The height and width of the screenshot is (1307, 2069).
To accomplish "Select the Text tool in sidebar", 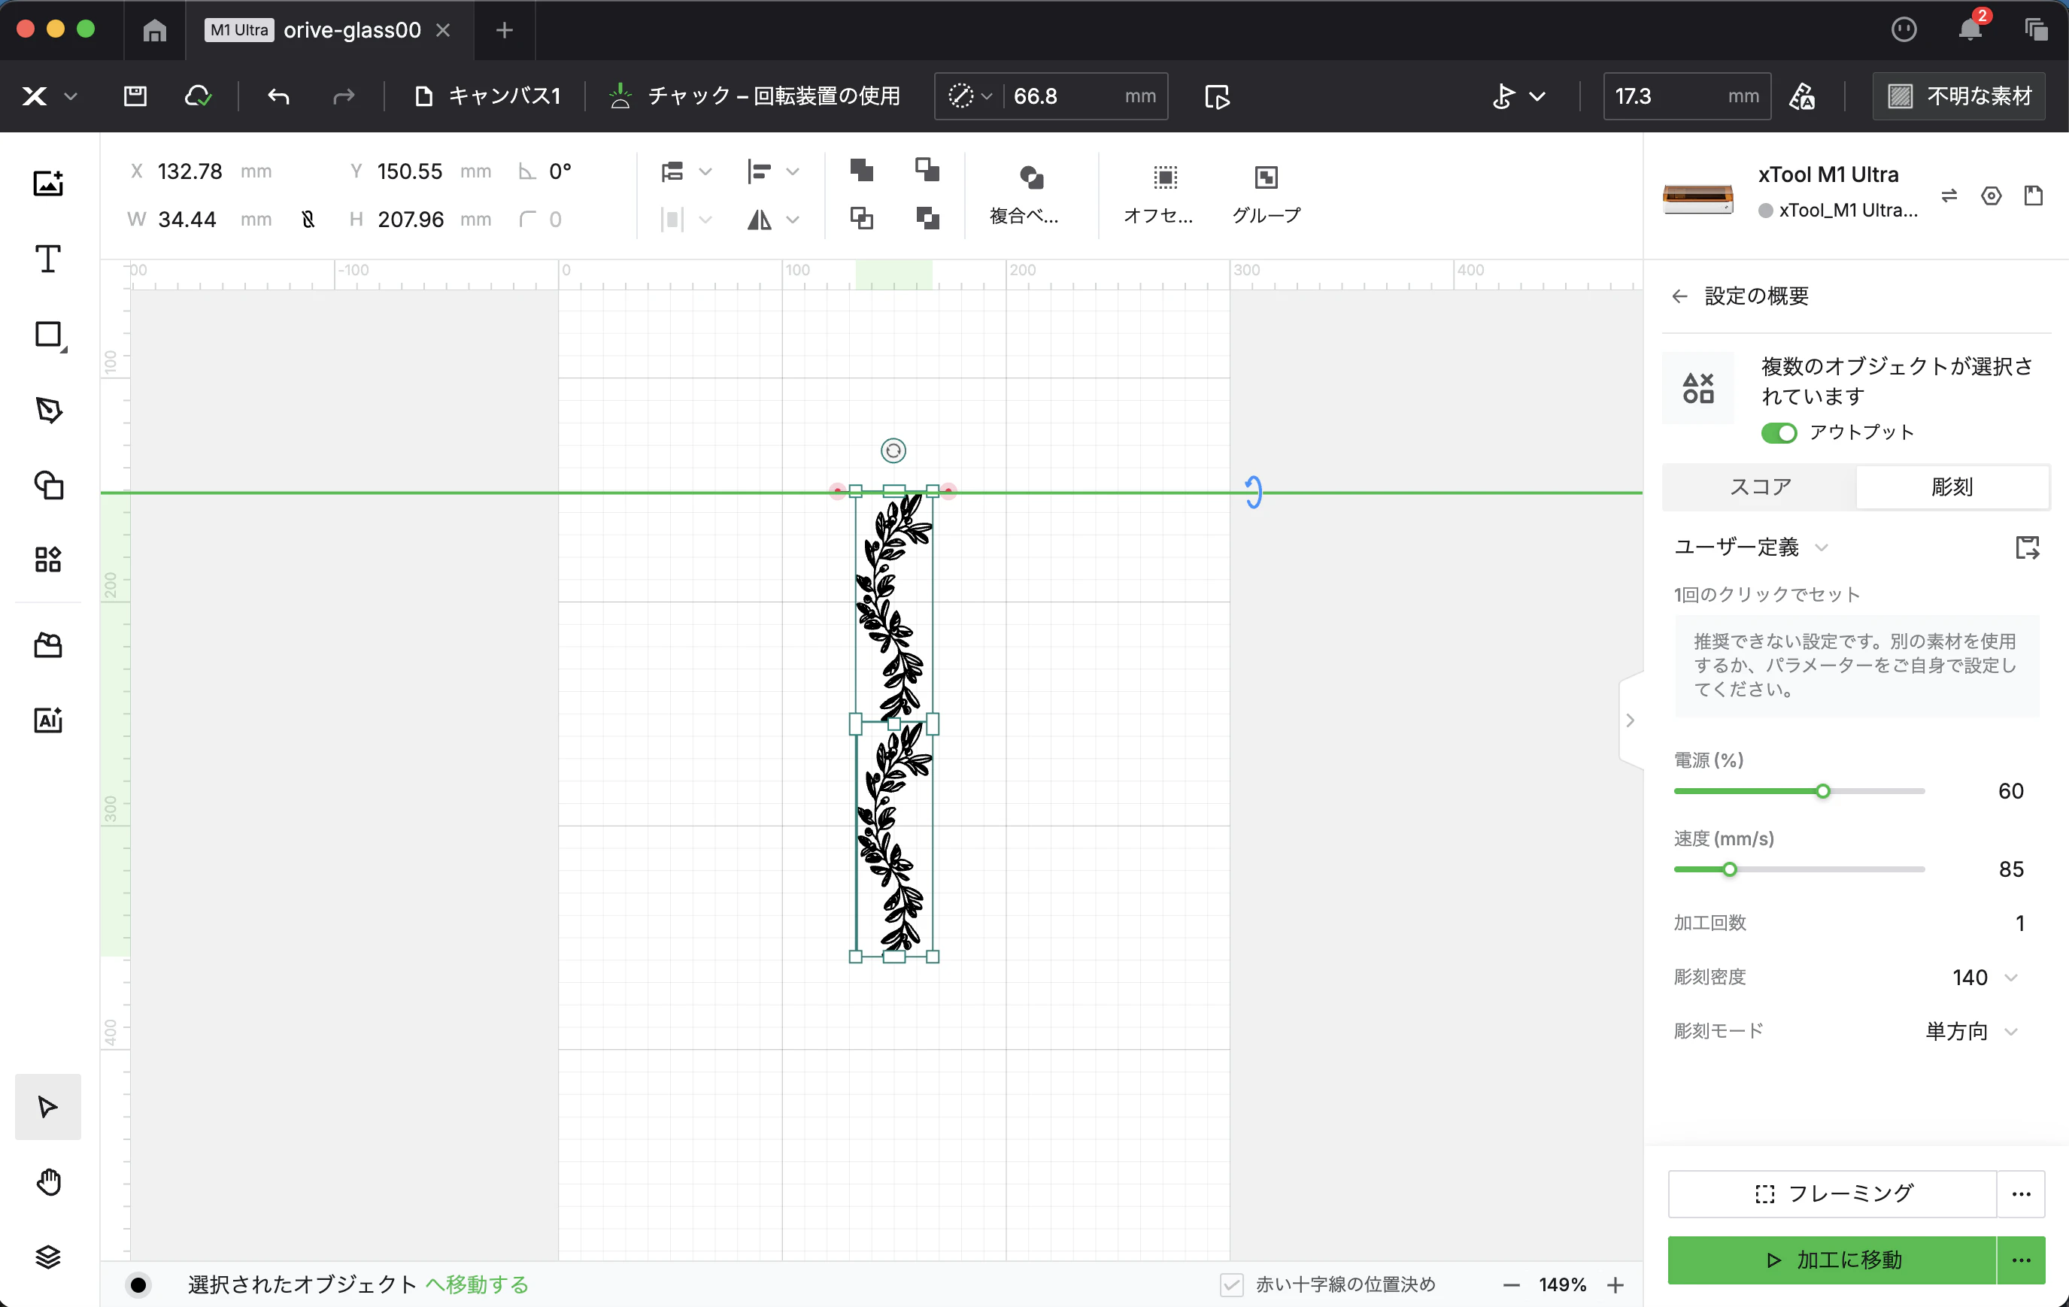I will [x=48, y=259].
